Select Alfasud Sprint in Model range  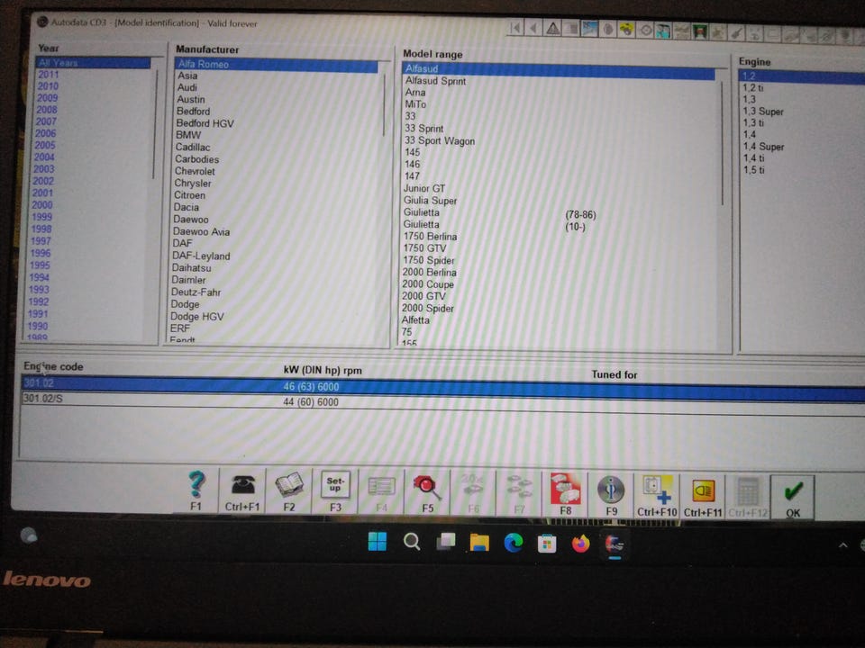click(435, 81)
